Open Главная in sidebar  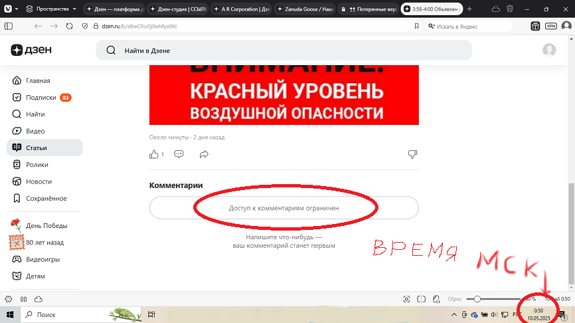point(44,80)
